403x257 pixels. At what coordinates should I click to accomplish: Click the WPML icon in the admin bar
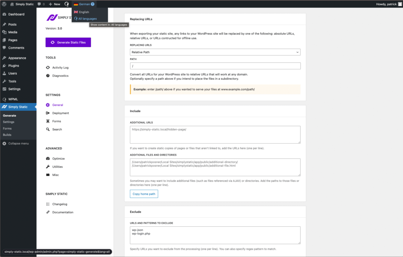tap(67, 4)
